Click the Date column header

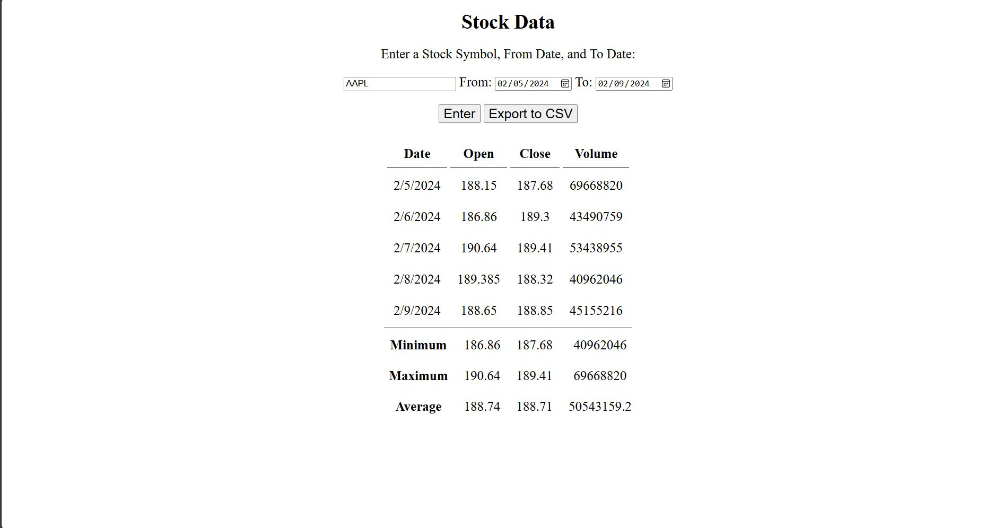pos(417,154)
